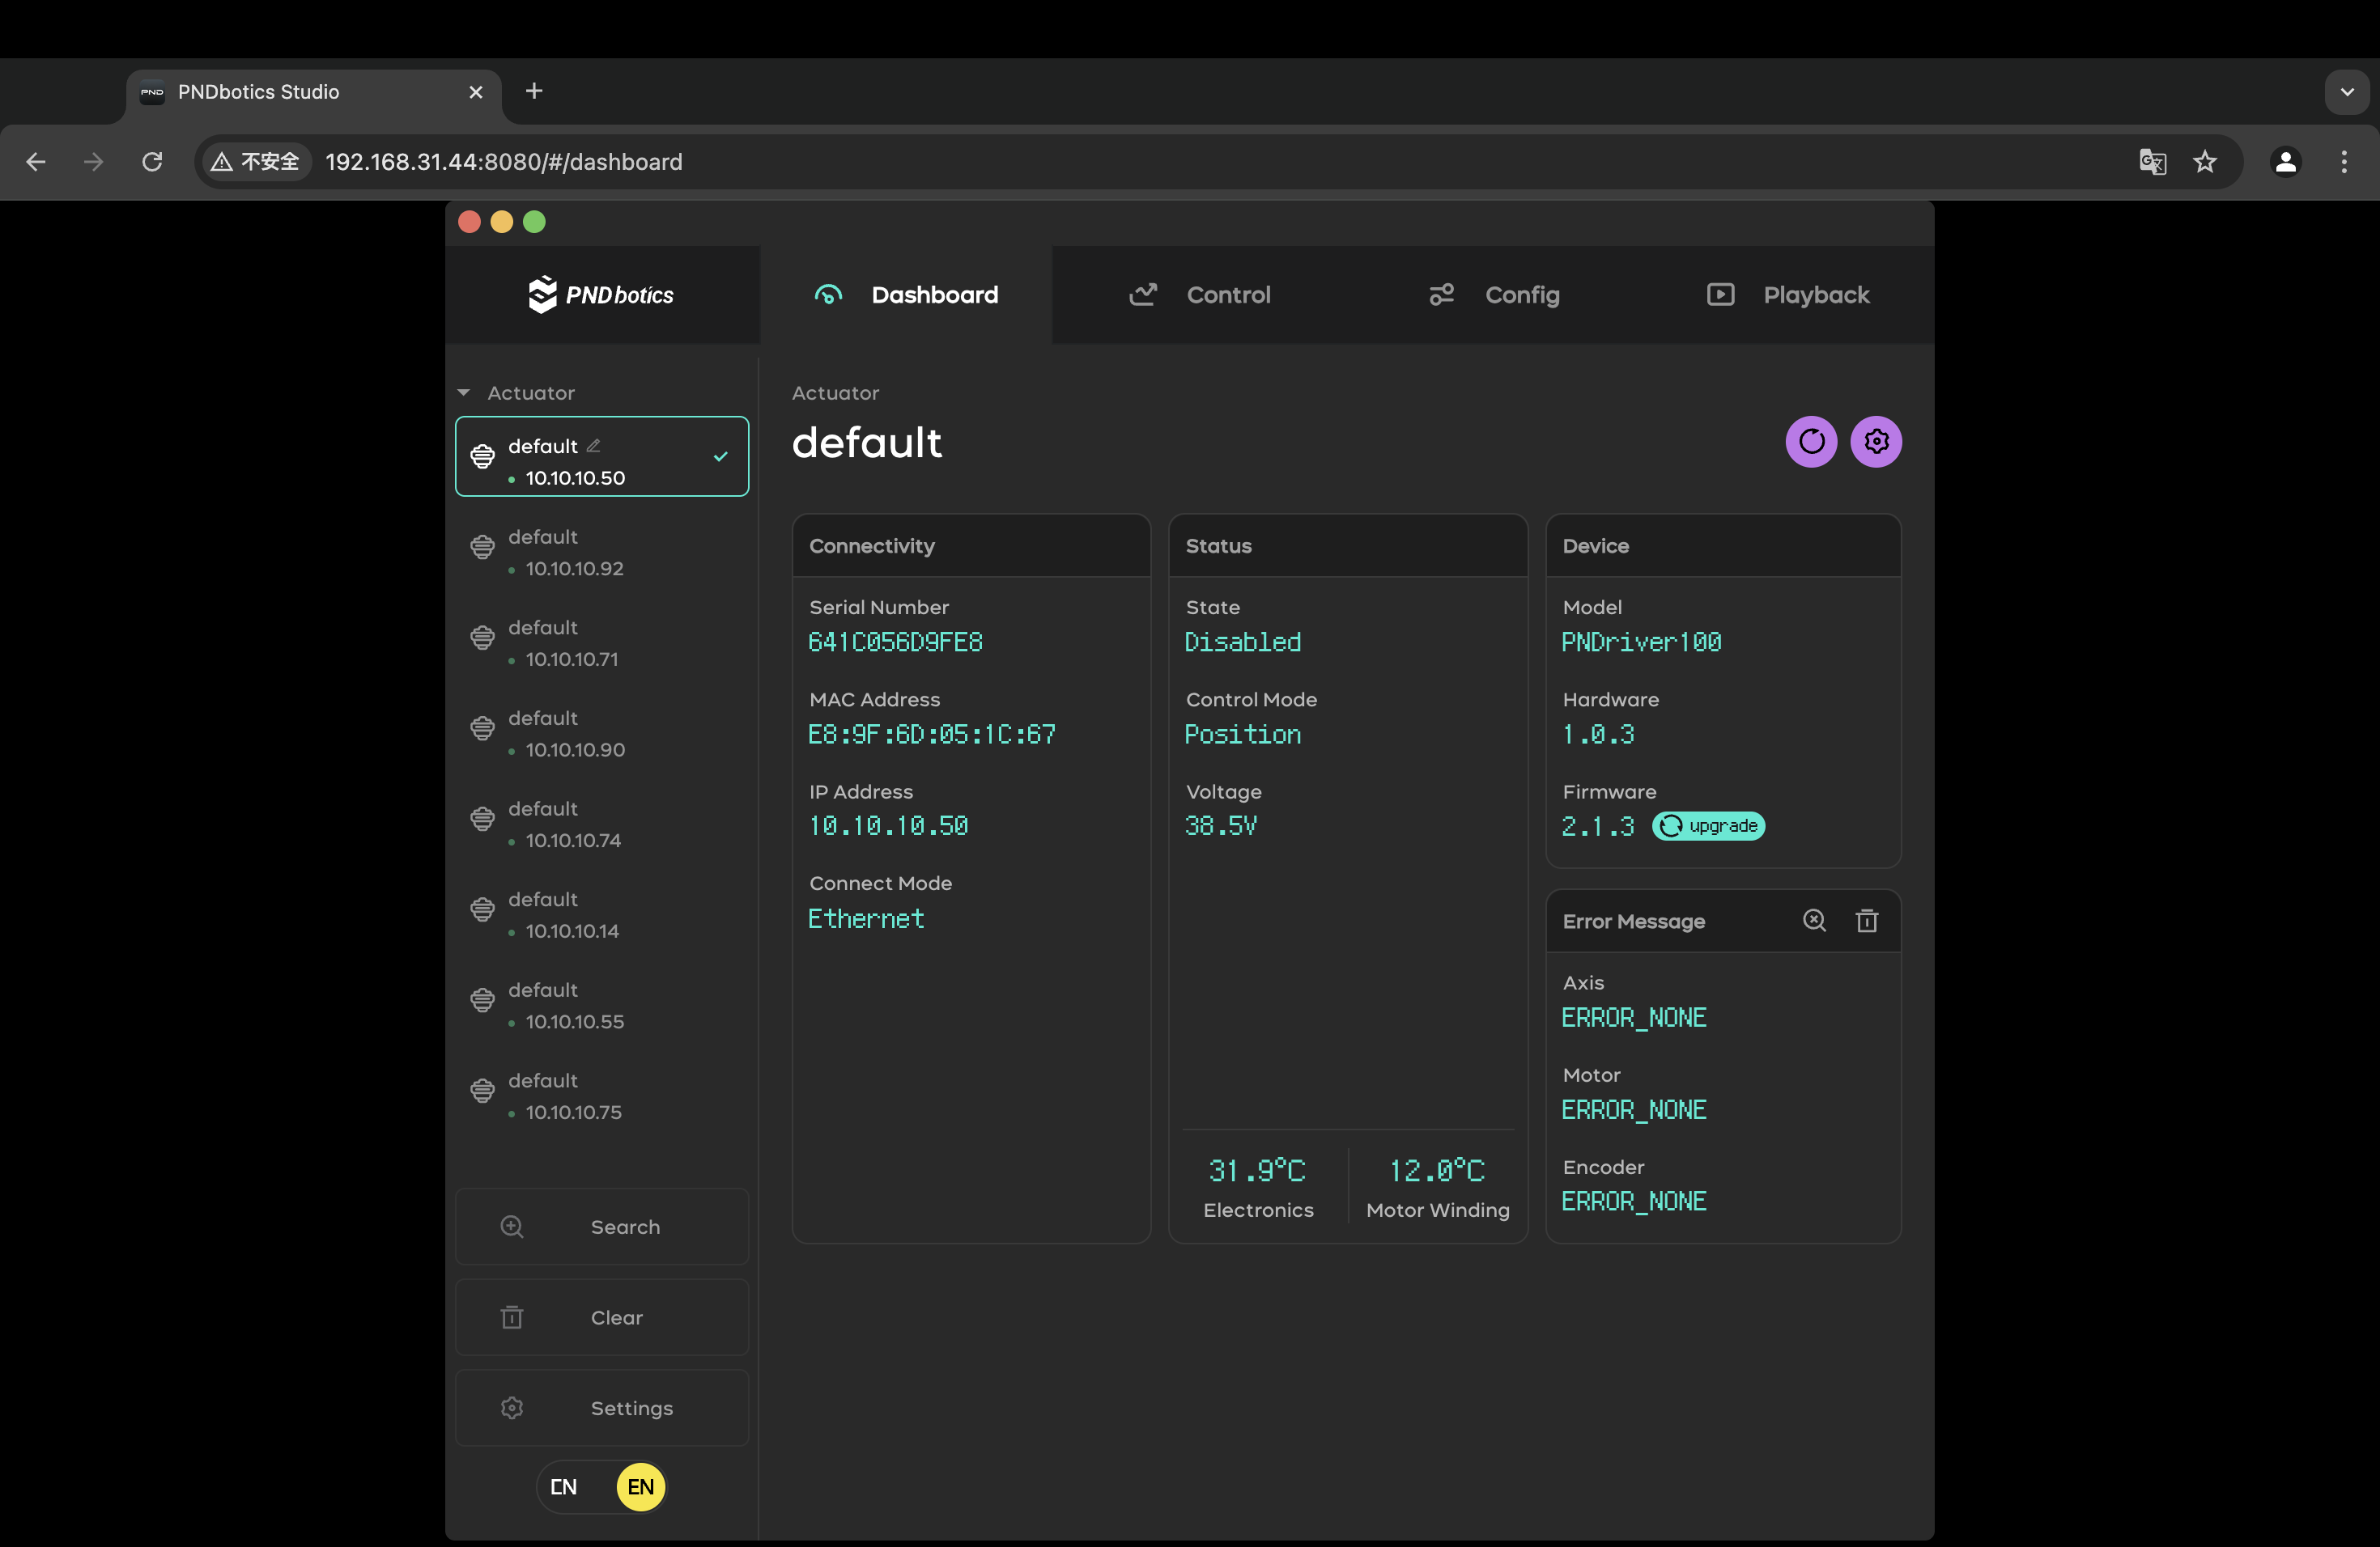
Task: Click purple reboot actuator button
Action: coord(1811,442)
